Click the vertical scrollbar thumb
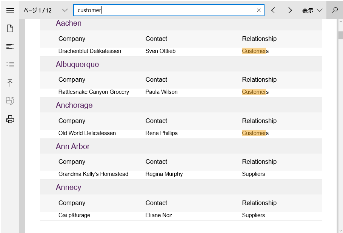This screenshot has height=233, width=343. tap(341, 35)
